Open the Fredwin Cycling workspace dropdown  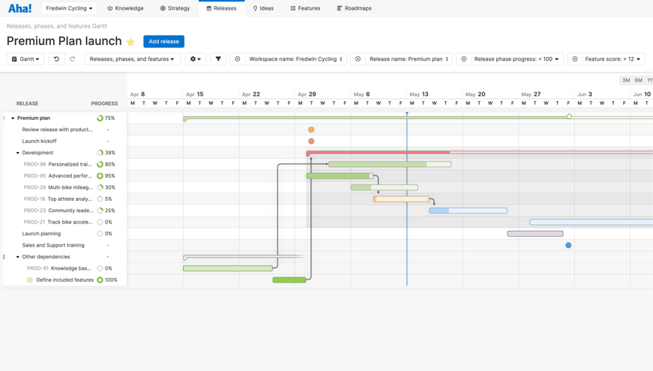(x=69, y=8)
